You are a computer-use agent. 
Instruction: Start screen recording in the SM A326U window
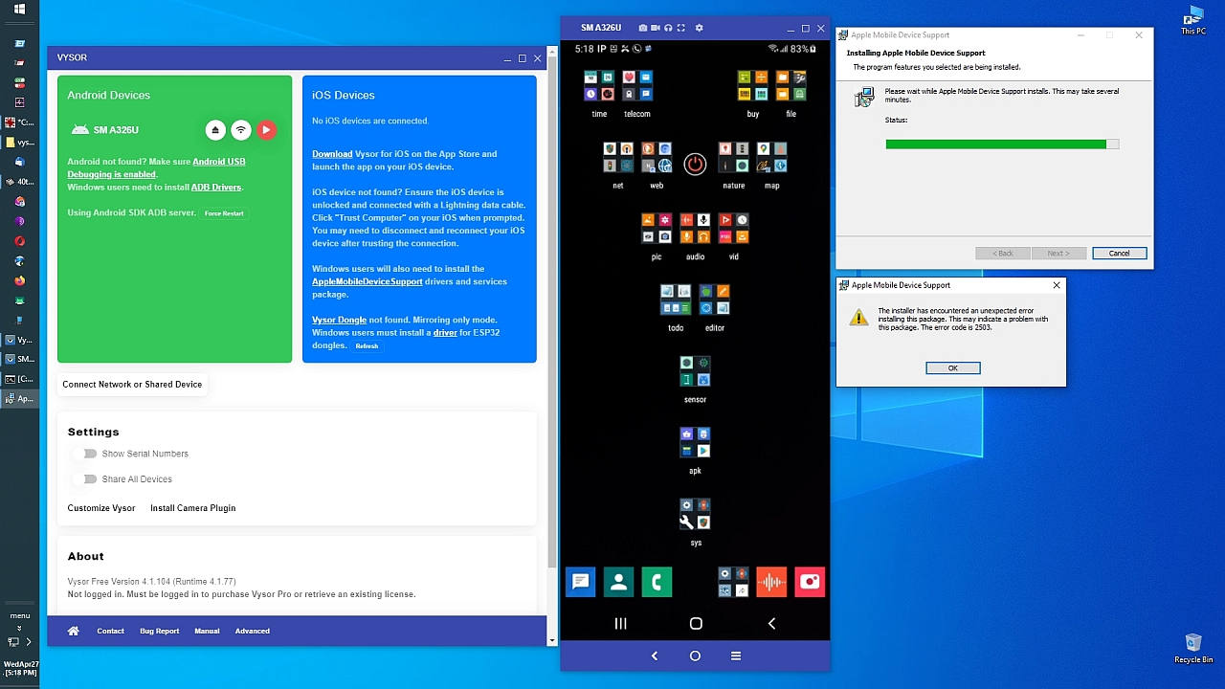click(x=656, y=28)
